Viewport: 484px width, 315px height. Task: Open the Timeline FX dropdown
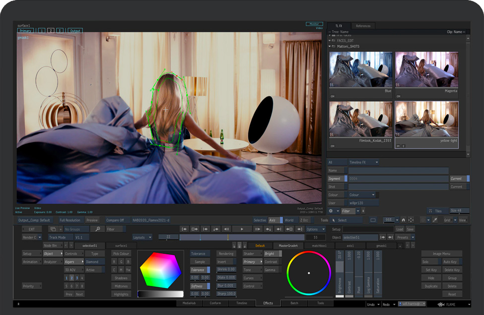[x=363, y=162]
